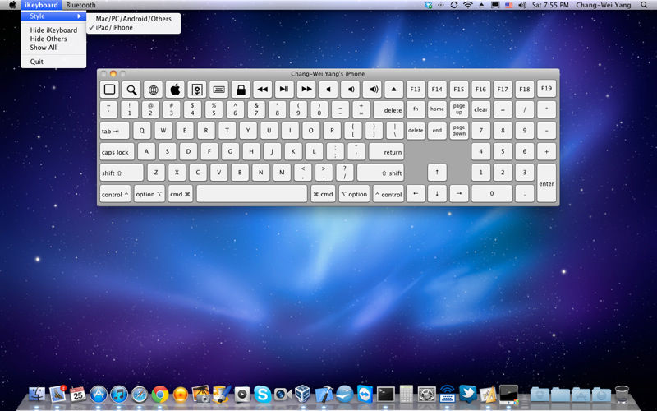Open the Chang-Wei Yang user menu
657x411 pixels.
click(x=604, y=5)
